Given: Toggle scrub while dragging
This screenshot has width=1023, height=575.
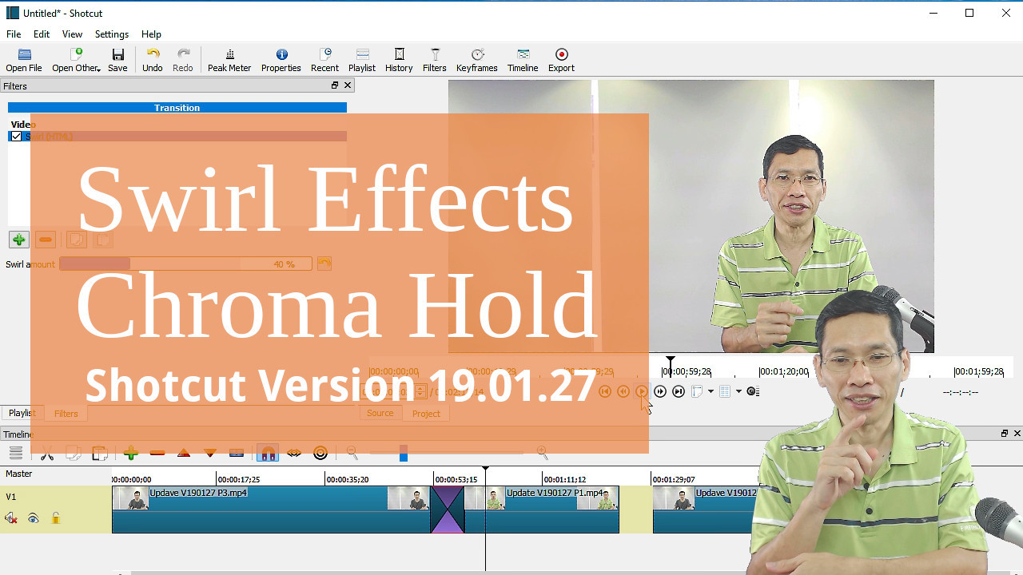Looking at the screenshot, I should click(294, 454).
